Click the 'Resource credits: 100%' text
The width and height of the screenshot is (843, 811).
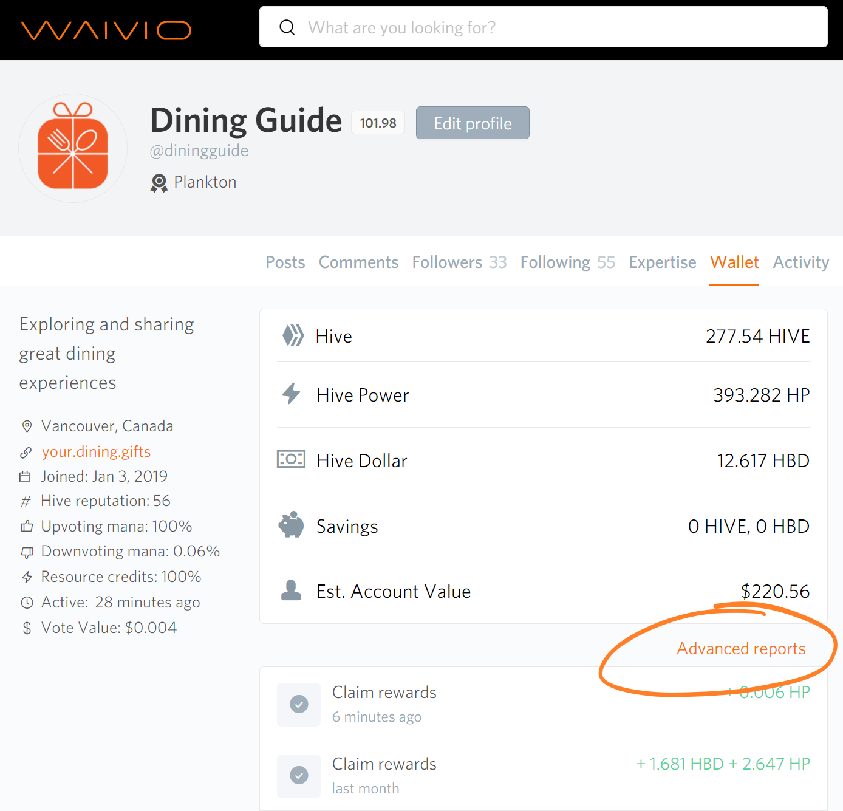(x=121, y=577)
